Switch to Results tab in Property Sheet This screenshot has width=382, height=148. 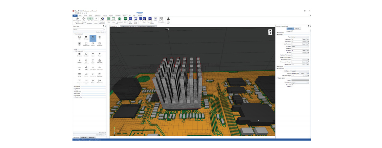click(x=297, y=29)
